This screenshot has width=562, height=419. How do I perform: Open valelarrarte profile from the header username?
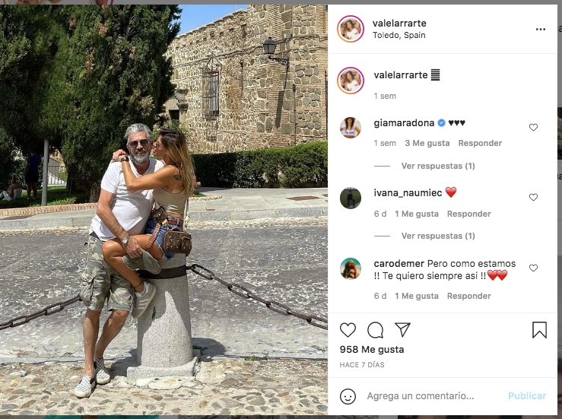399,24
